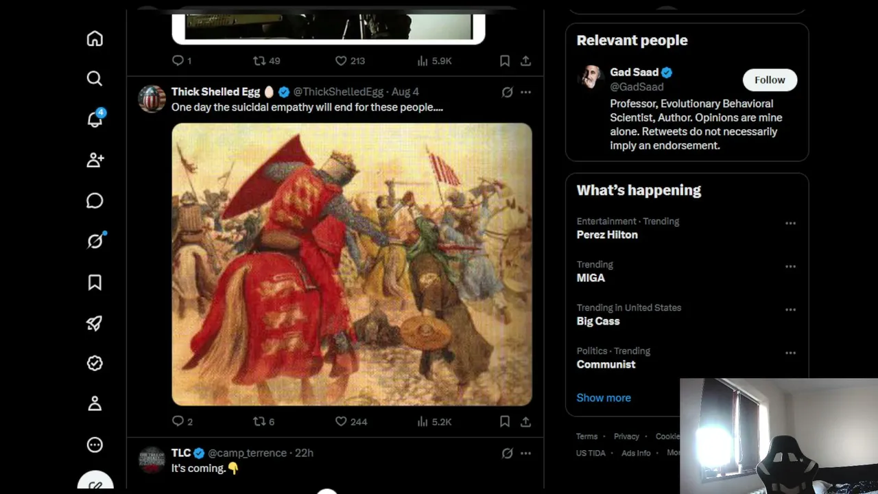878x494 pixels.
Task: Open Gad Saad's profile picture
Action: [590, 78]
